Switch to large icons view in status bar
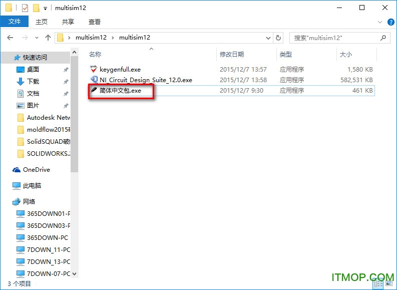This screenshot has width=397, height=290. (x=389, y=283)
